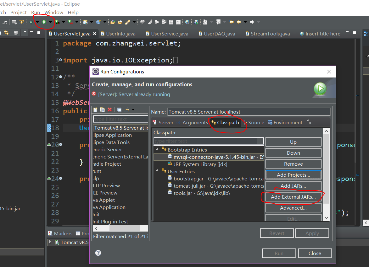Screen dimensions: 369x267
Task: Collapse the Bootstrap Entries tree node
Action: pyautogui.click(x=157, y=149)
